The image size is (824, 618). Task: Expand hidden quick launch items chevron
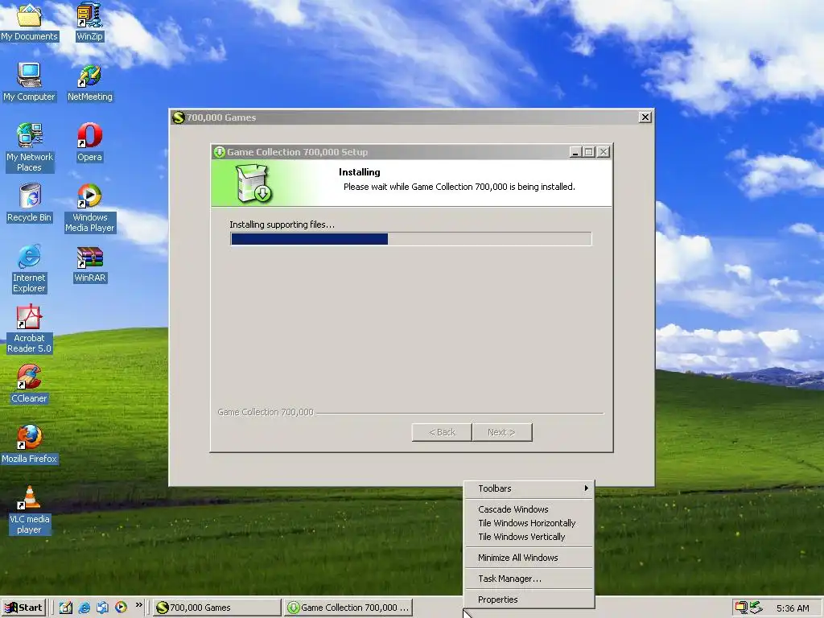tap(138, 605)
